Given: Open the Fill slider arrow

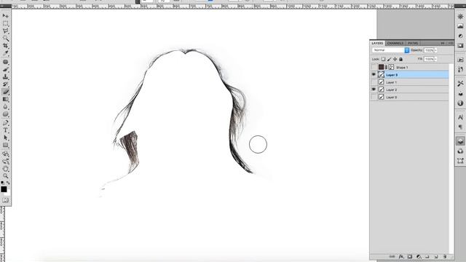Looking at the screenshot, I should 435,59.
